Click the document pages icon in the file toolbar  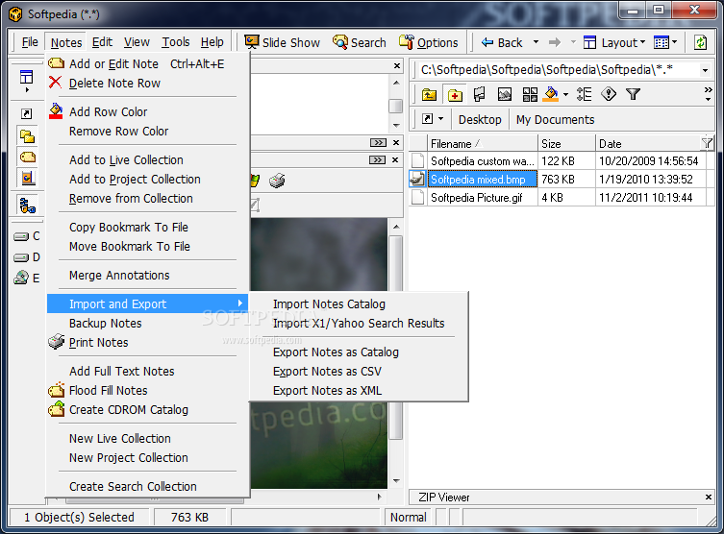click(479, 94)
